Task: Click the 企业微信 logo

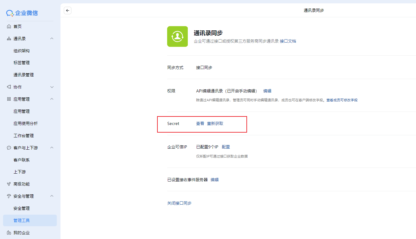Action: tap(22, 13)
